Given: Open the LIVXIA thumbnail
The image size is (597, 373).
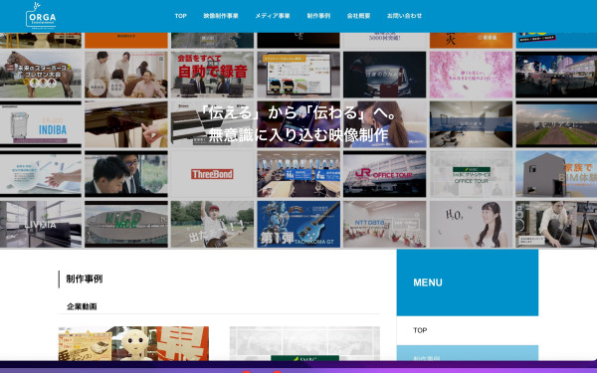Looking at the screenshot, I should pos(41,224).
